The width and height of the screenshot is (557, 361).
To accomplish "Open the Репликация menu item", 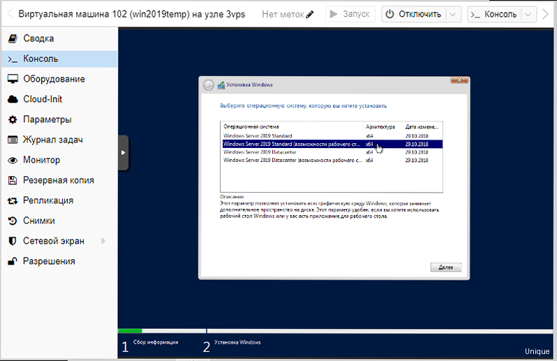I will (x=48, y=200).
